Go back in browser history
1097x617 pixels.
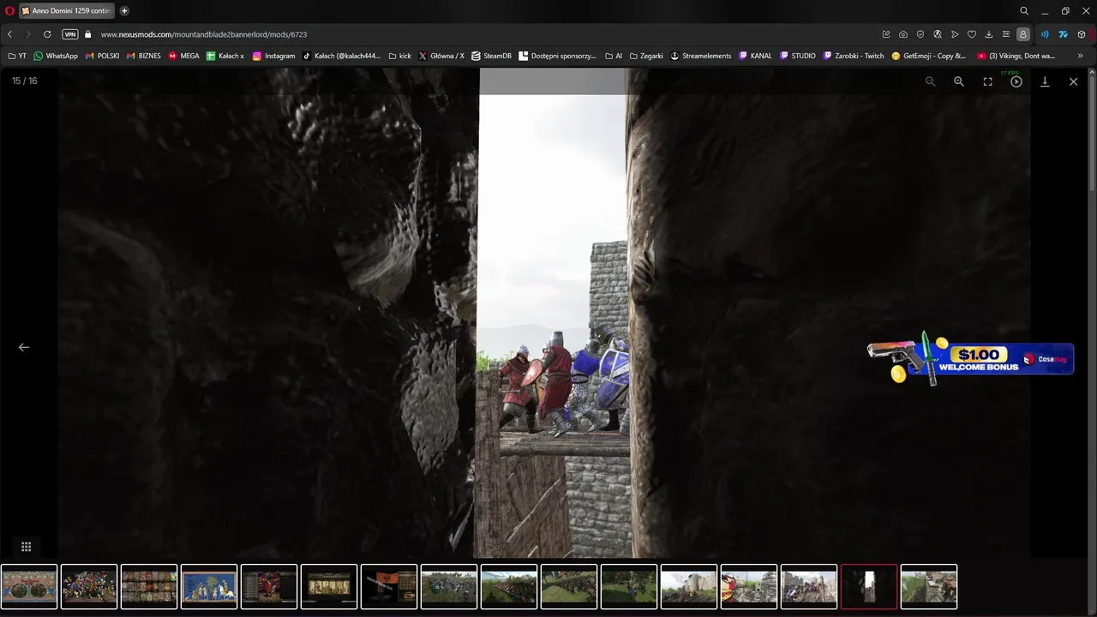coord(9,34)
